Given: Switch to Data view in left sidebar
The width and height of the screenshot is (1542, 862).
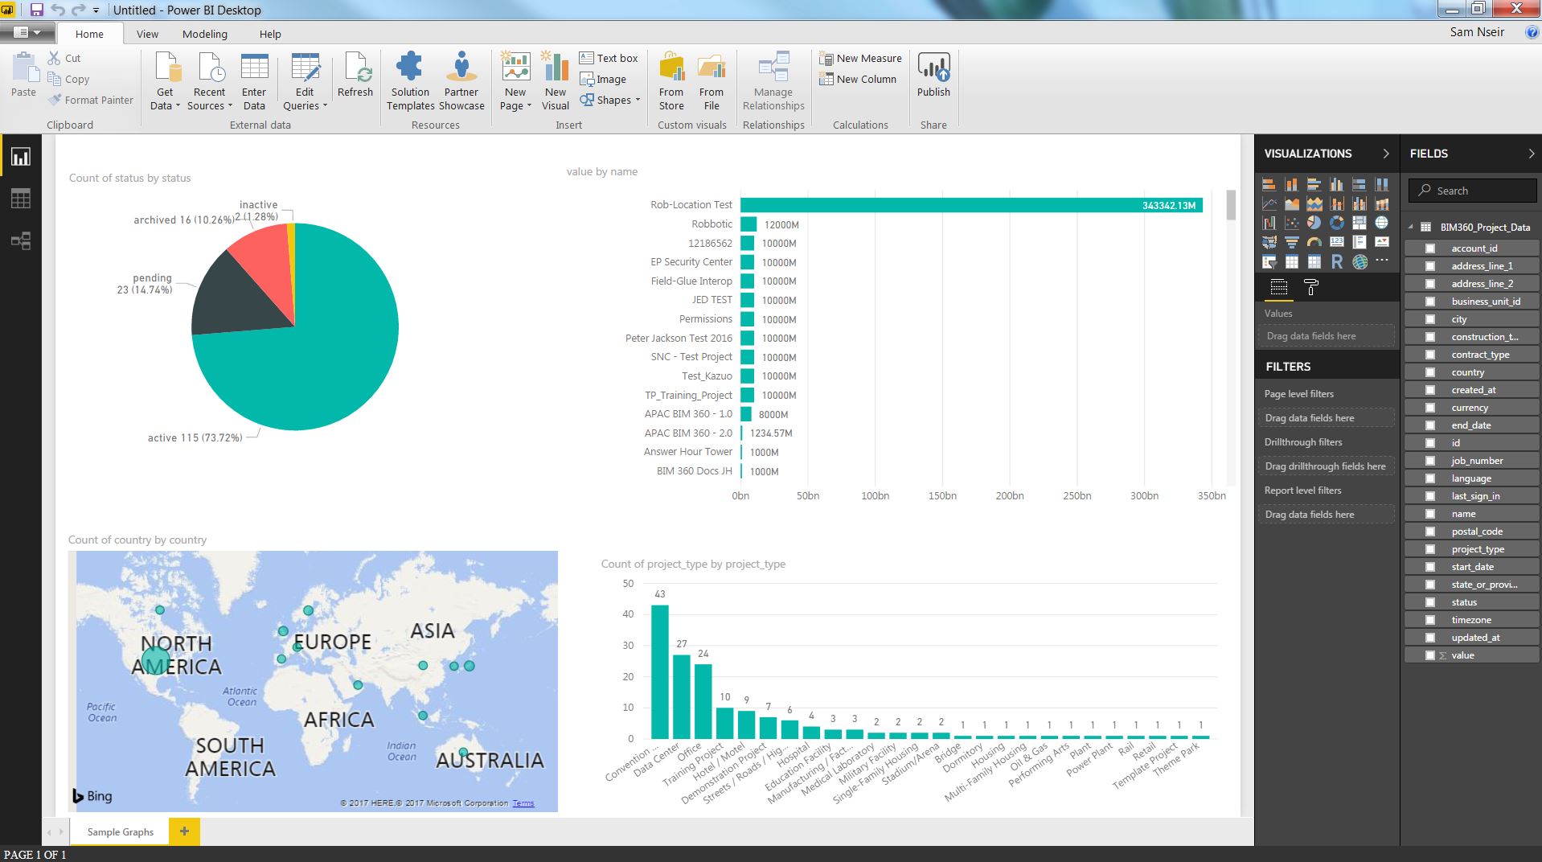Looking at the screenshot, I should coord(20,199).
